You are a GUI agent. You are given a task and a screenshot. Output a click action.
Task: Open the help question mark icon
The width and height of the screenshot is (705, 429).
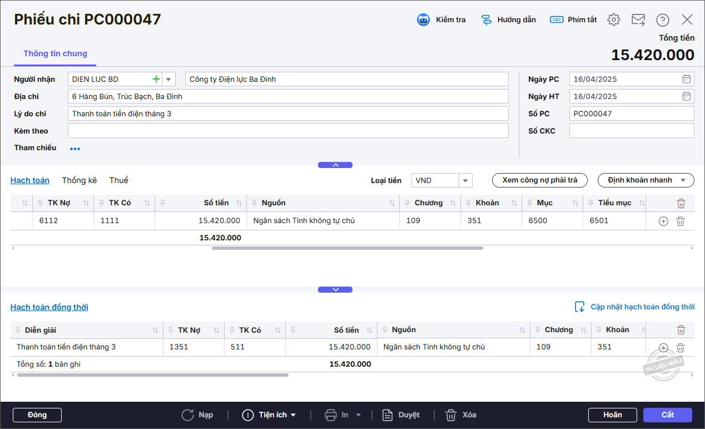[x=662, y=20]
